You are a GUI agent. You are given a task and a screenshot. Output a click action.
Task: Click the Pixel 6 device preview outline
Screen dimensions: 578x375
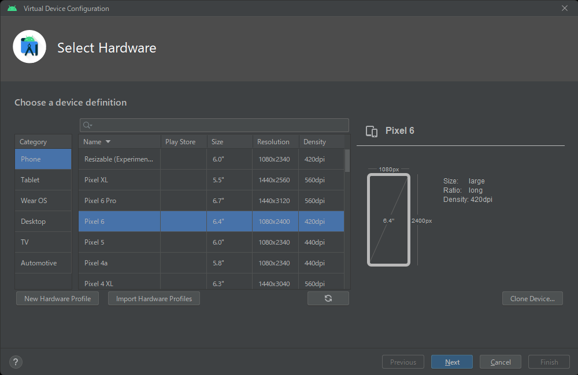(x=388, y=220)
